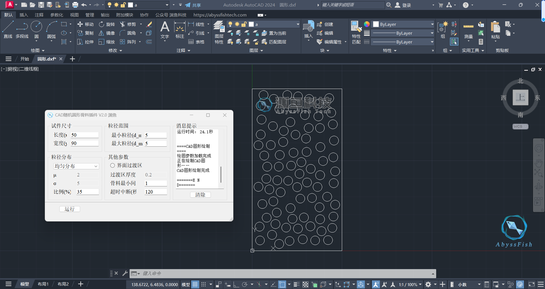
Task: Click Match Properties (特性匹配) icon
Action: [356, 32]
